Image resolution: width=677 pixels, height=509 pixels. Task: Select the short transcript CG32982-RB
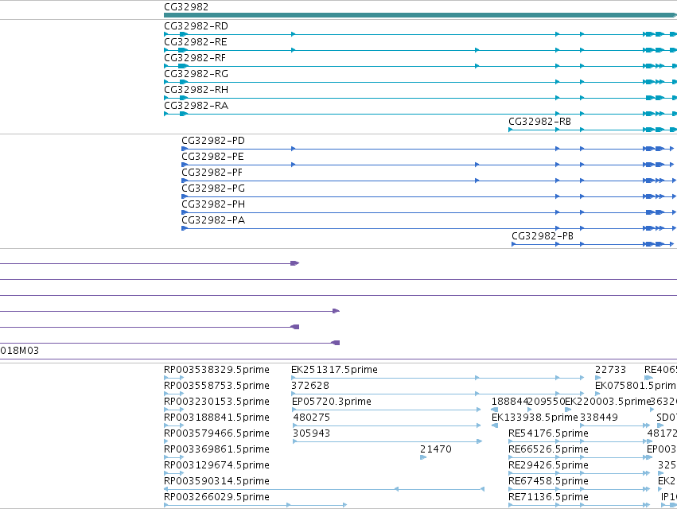click(x=539, y=122)
